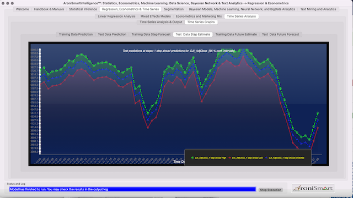Show Time Series Analysis & Output
Image resolution: width=353 pixels, height=198 pixels.
click(161, 22)
